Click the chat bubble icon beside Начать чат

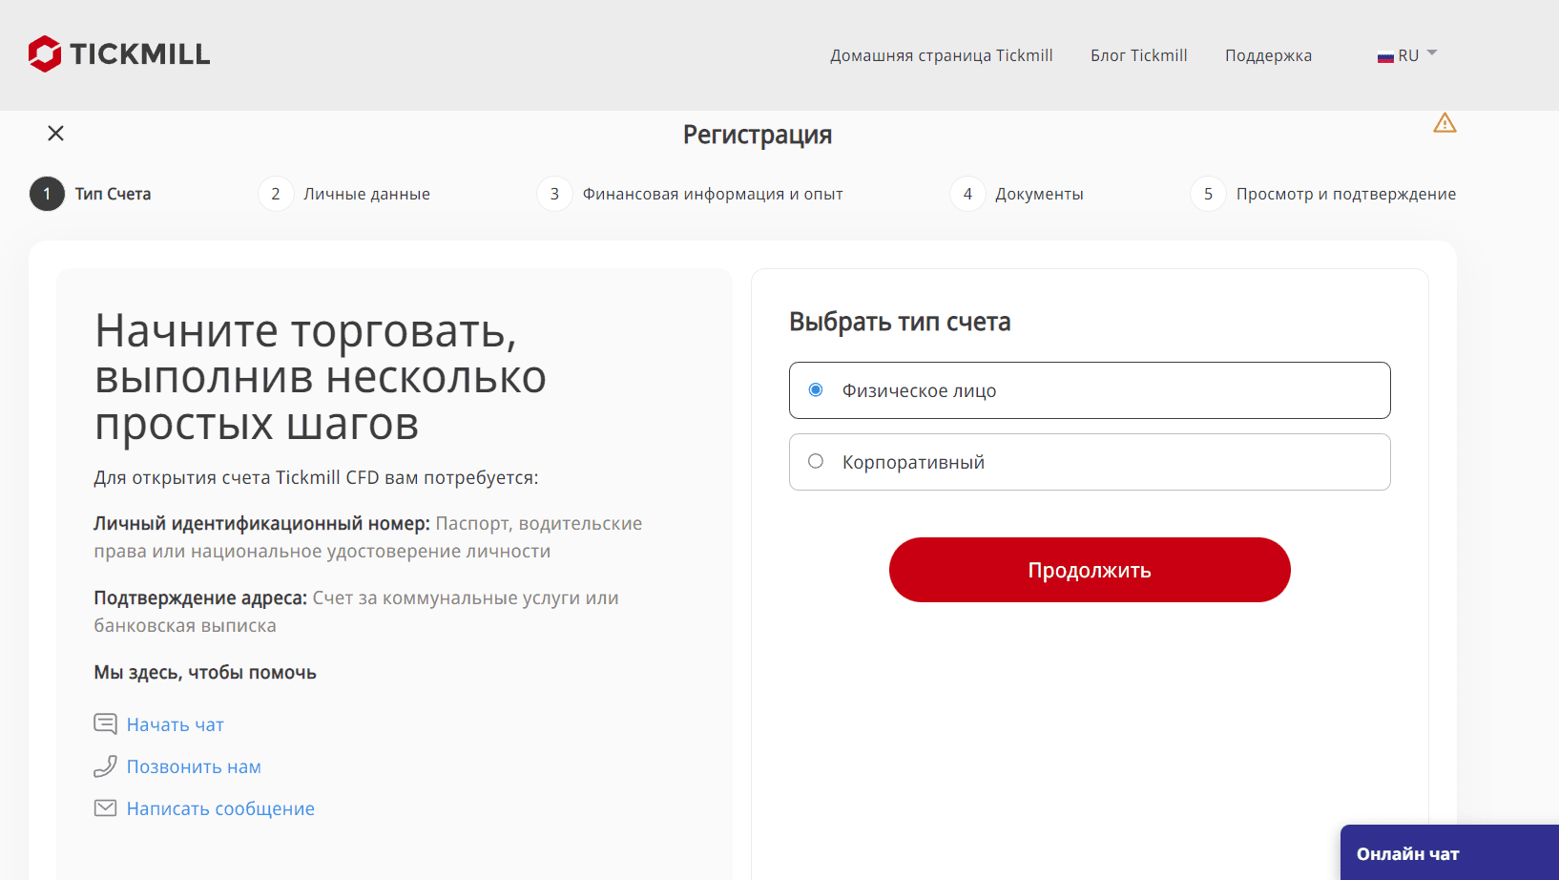105,723
